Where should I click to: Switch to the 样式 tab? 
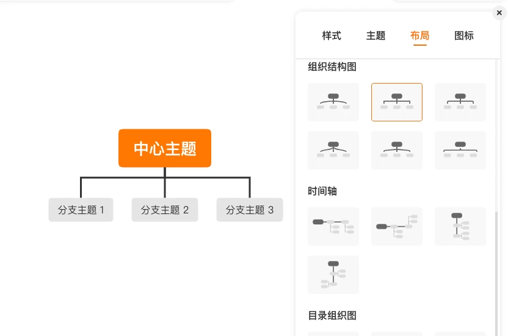click(332, 35)
